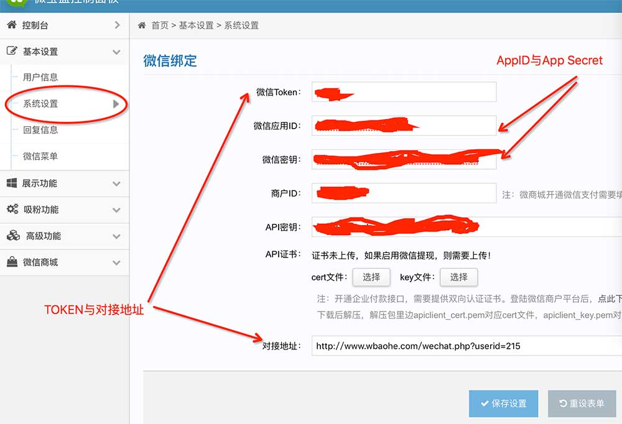This screenshot has width=622, height=424.
Task: Click the 对接地址 URL field
Action: click(x=466, y=346)
